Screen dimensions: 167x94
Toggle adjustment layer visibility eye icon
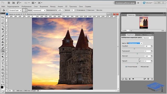[133, 79]
